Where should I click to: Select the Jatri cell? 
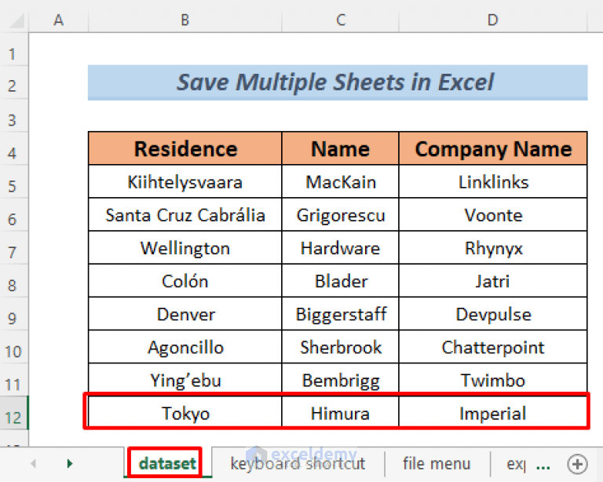(493, 281)
